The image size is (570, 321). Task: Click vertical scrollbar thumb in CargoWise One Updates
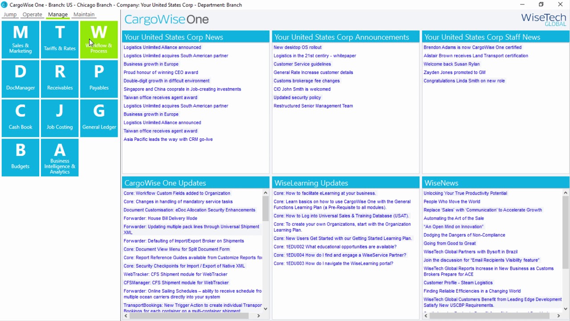(x=265, y=209)
